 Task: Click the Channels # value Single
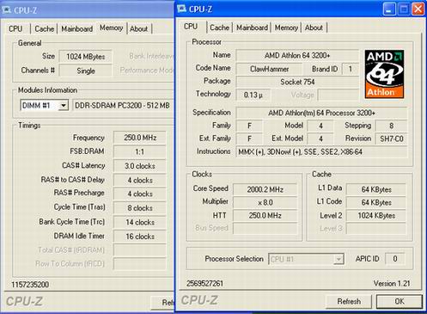(85, 71)
